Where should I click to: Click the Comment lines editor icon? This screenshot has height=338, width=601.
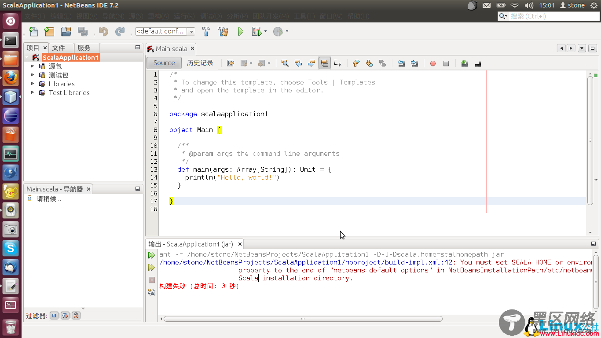click(464, 63)
